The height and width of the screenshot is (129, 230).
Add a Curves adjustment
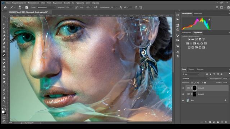(x=197, y=39)
